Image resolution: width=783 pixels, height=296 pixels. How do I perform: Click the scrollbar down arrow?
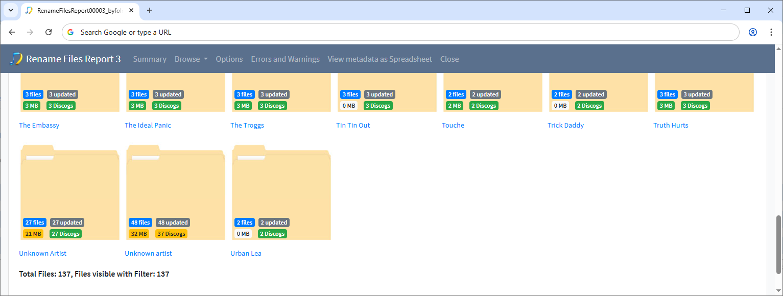(x=778, y=291)
